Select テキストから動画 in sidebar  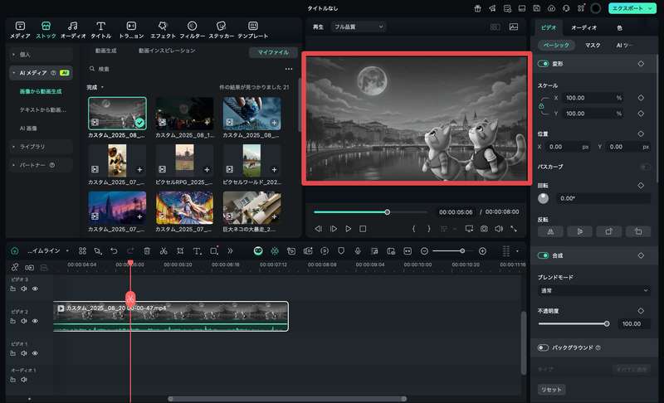[x=43, y=109]
